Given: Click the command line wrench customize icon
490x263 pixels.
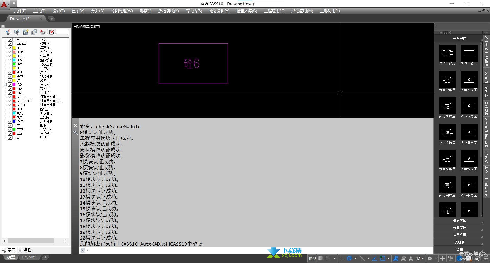Looking at the screenshot, I should pos(75,132).
